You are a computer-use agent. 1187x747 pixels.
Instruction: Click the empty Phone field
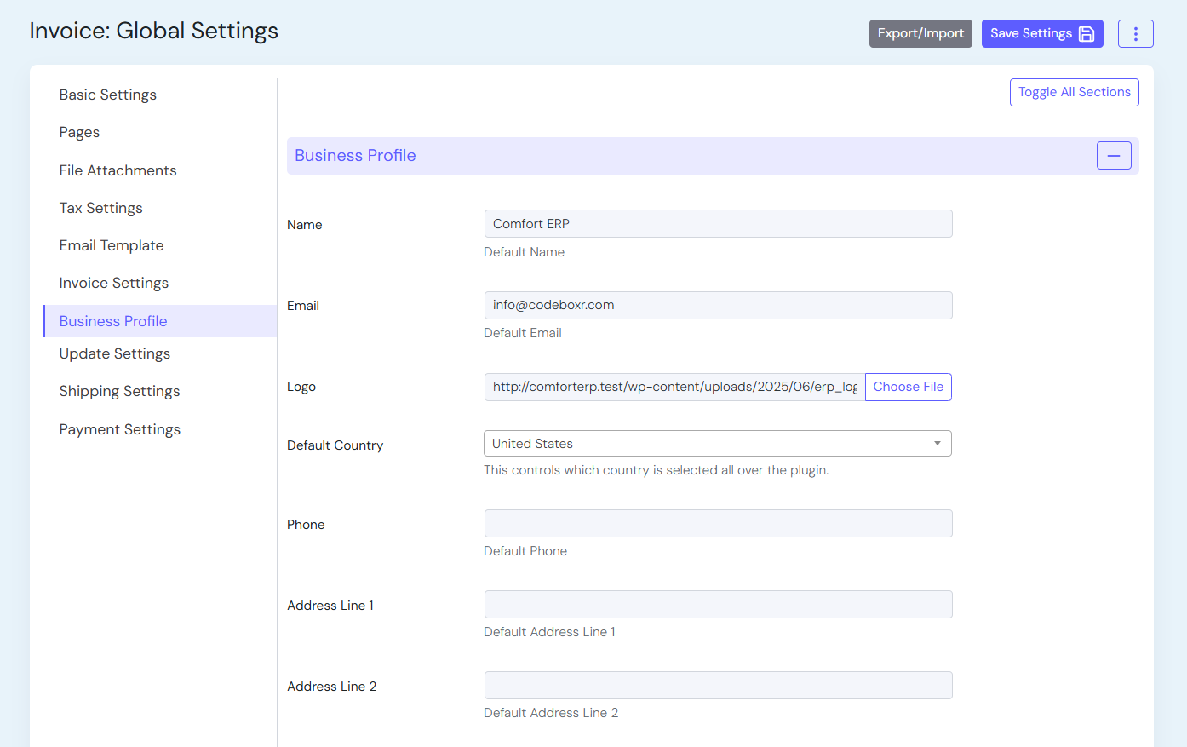(x=717, y=524)
